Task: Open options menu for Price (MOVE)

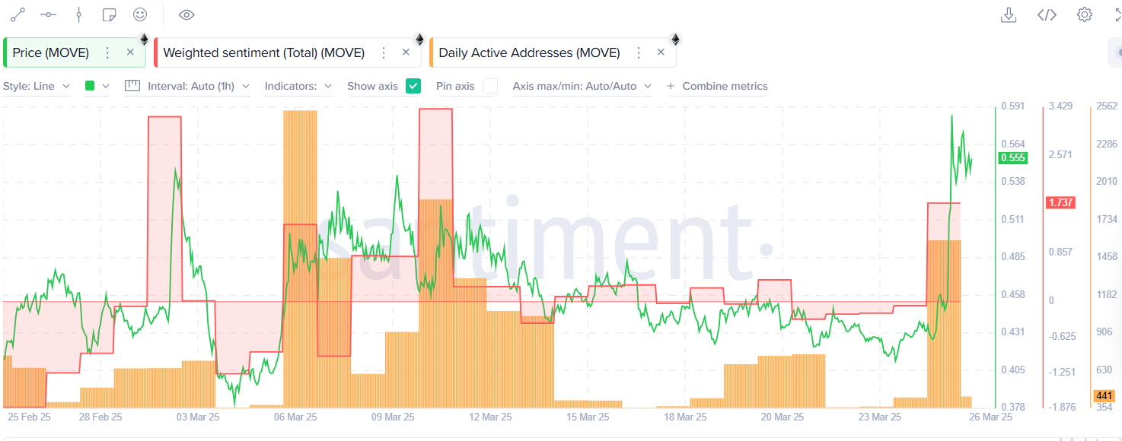Action: click(x=107, y=52)
